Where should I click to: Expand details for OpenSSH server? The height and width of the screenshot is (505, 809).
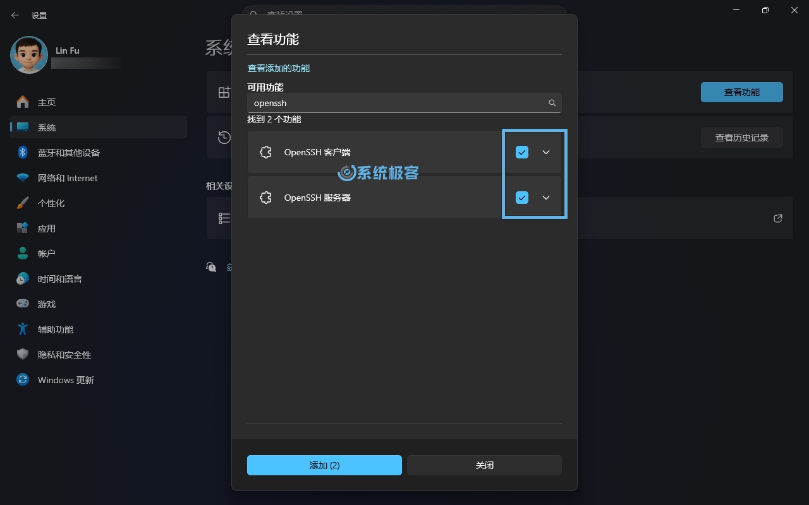click(545, 197)
